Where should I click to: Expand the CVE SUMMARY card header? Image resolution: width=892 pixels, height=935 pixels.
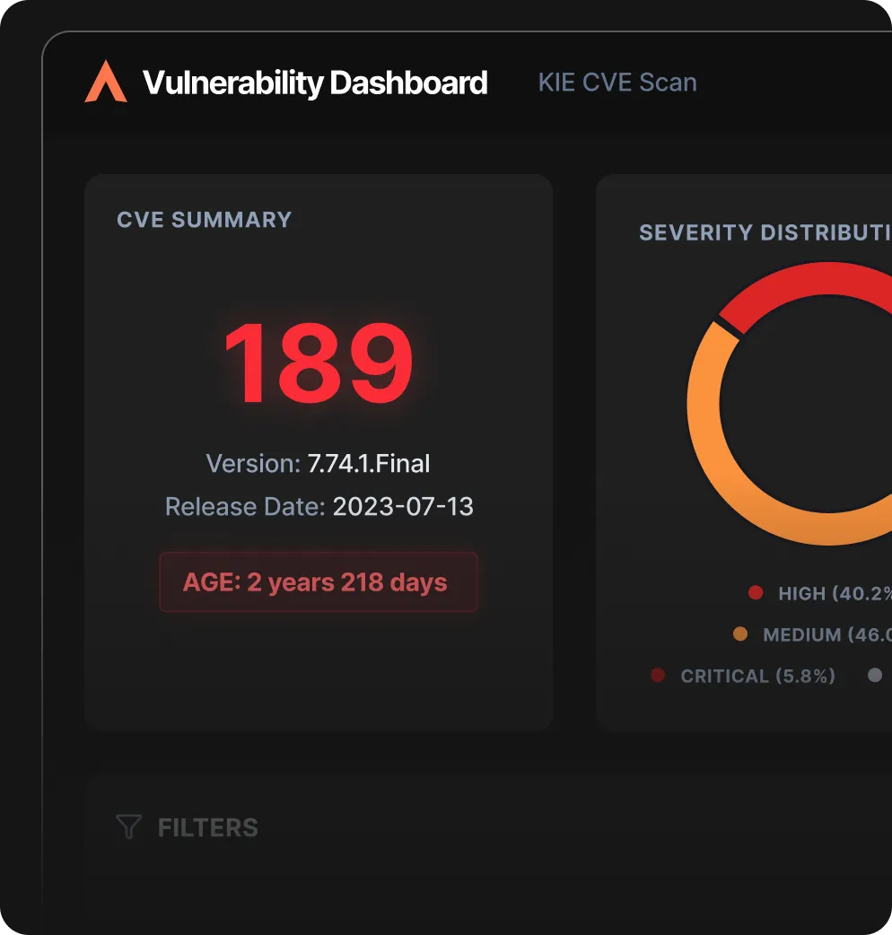coord(205,219)
